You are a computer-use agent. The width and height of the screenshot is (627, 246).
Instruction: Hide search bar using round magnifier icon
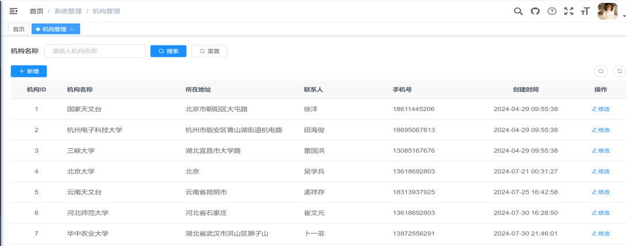[601, 71]
